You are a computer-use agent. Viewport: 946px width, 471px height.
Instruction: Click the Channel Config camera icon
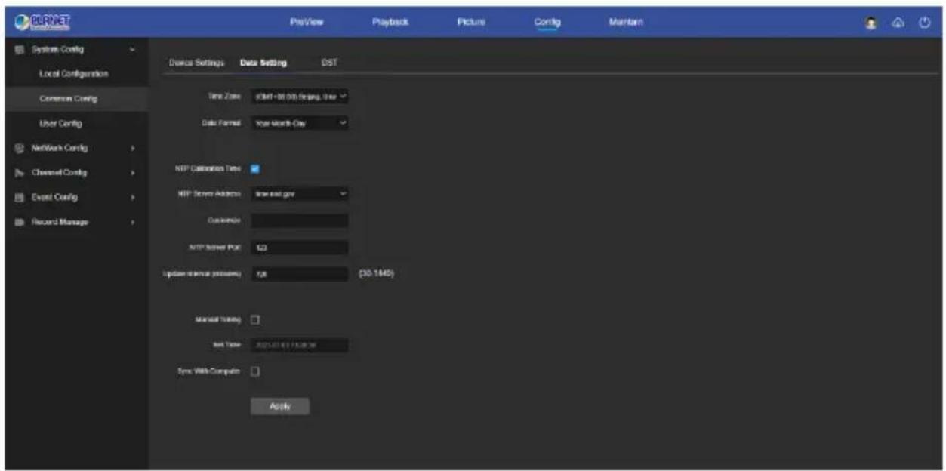[20, 173]
